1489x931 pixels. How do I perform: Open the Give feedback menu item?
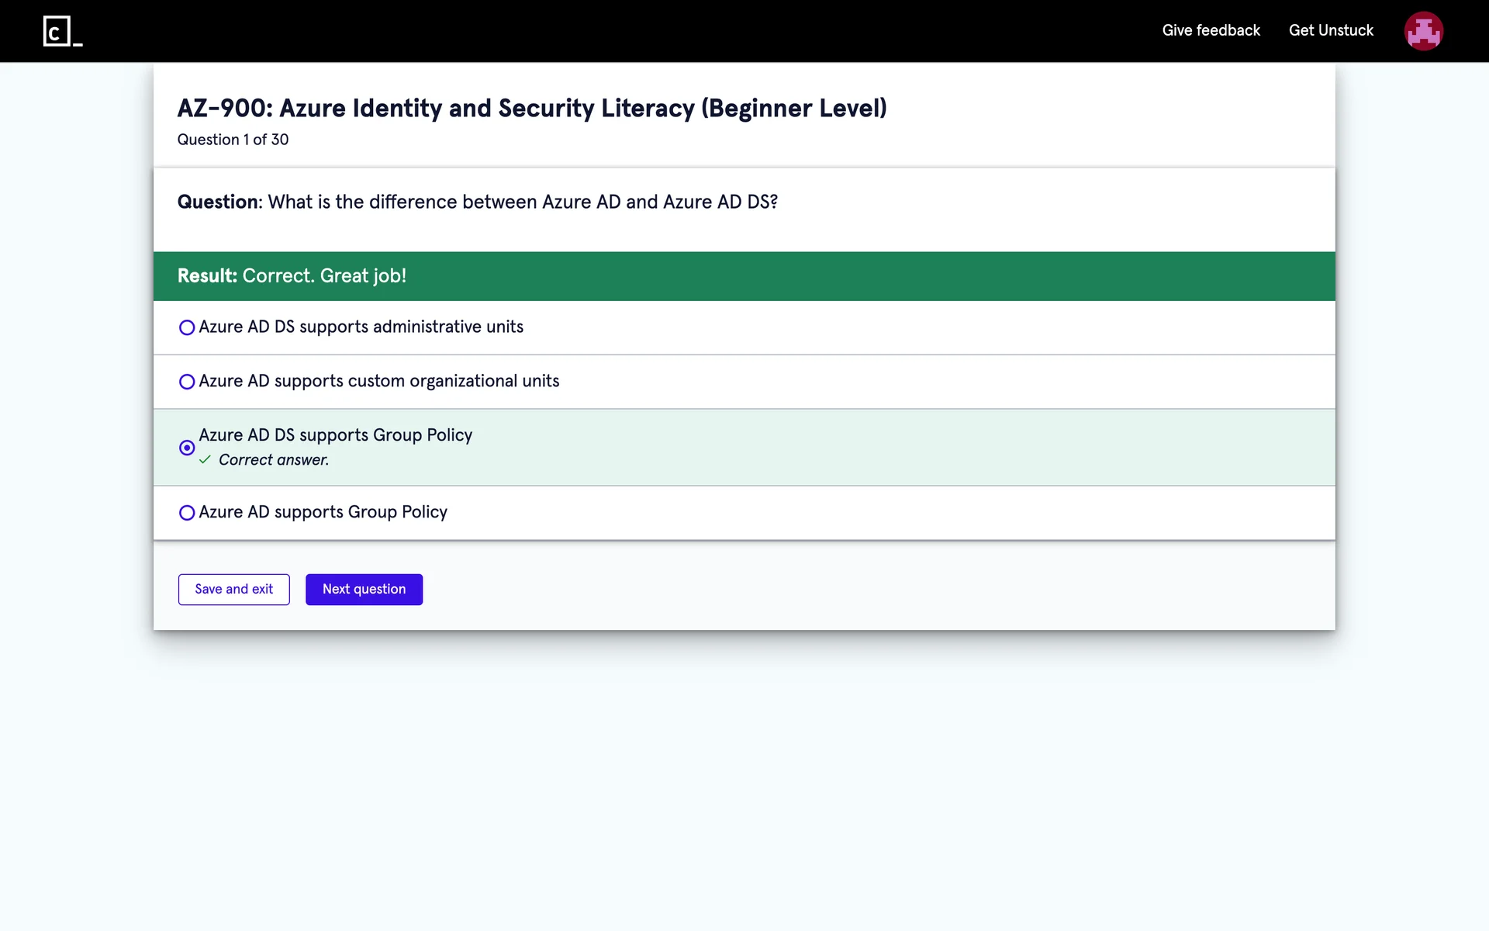[1211, 30]
